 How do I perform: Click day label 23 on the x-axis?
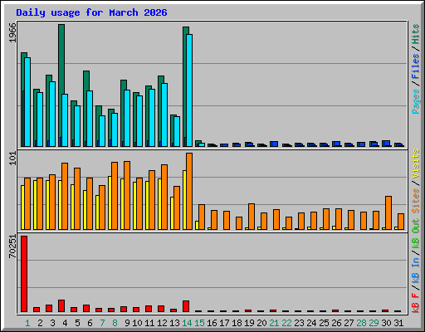click(x=299, y=323)
